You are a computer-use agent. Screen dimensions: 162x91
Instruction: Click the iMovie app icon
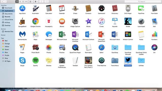click(88, 21)
